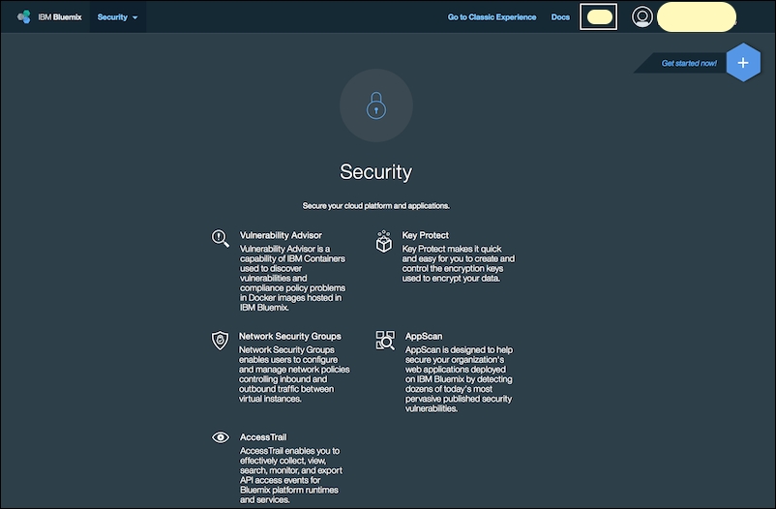776x509 pixels.
Task: Click the Network Security Groups description text
Action: coord(294,374)
